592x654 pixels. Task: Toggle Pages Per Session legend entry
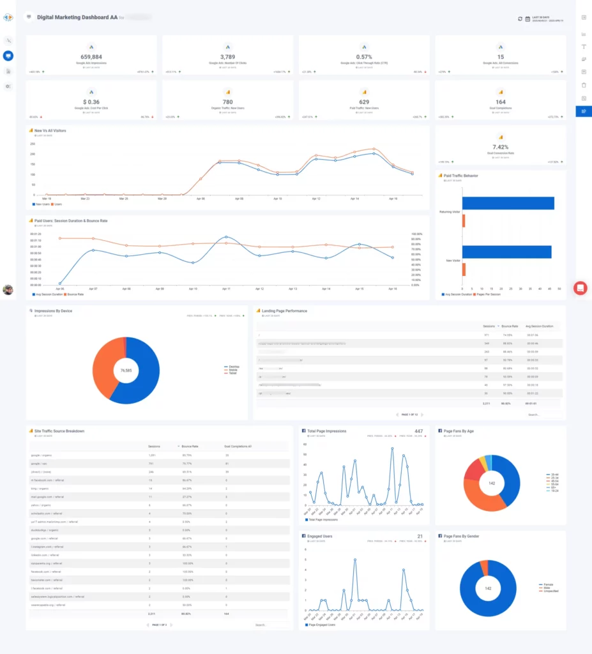487,294
